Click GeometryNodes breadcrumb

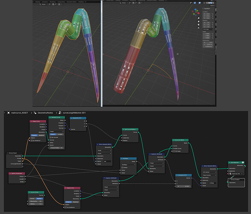45,113
